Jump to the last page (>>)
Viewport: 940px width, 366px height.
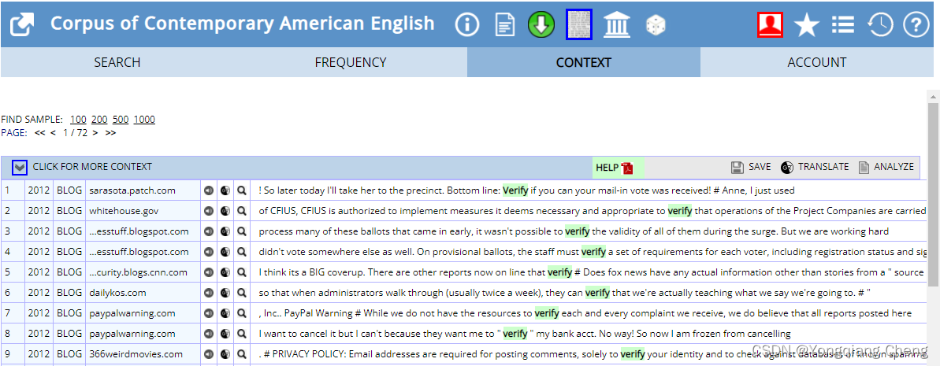point(110,133)
